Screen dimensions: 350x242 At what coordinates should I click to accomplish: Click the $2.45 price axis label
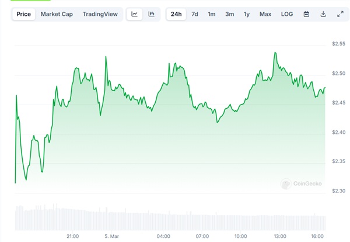pyautogui.click(x=338, y=103)
